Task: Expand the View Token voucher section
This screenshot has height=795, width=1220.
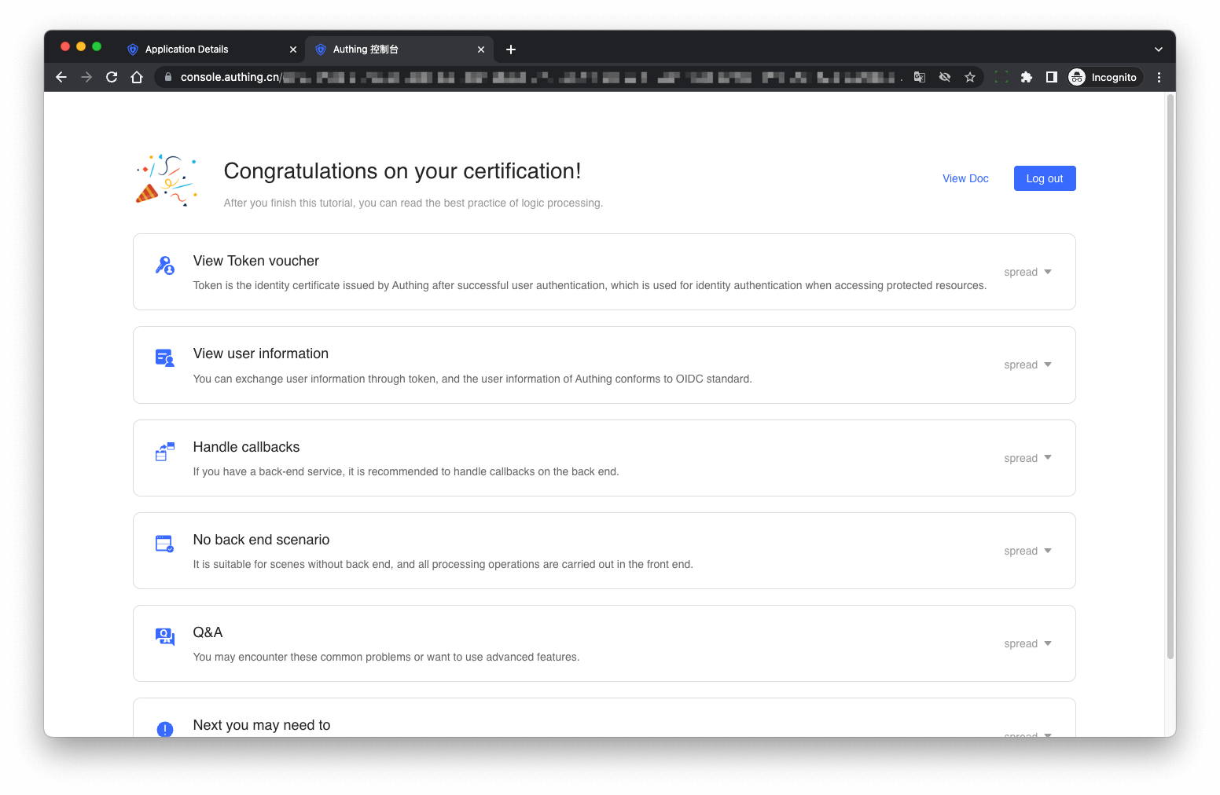Action: (x=1027, y=272)
